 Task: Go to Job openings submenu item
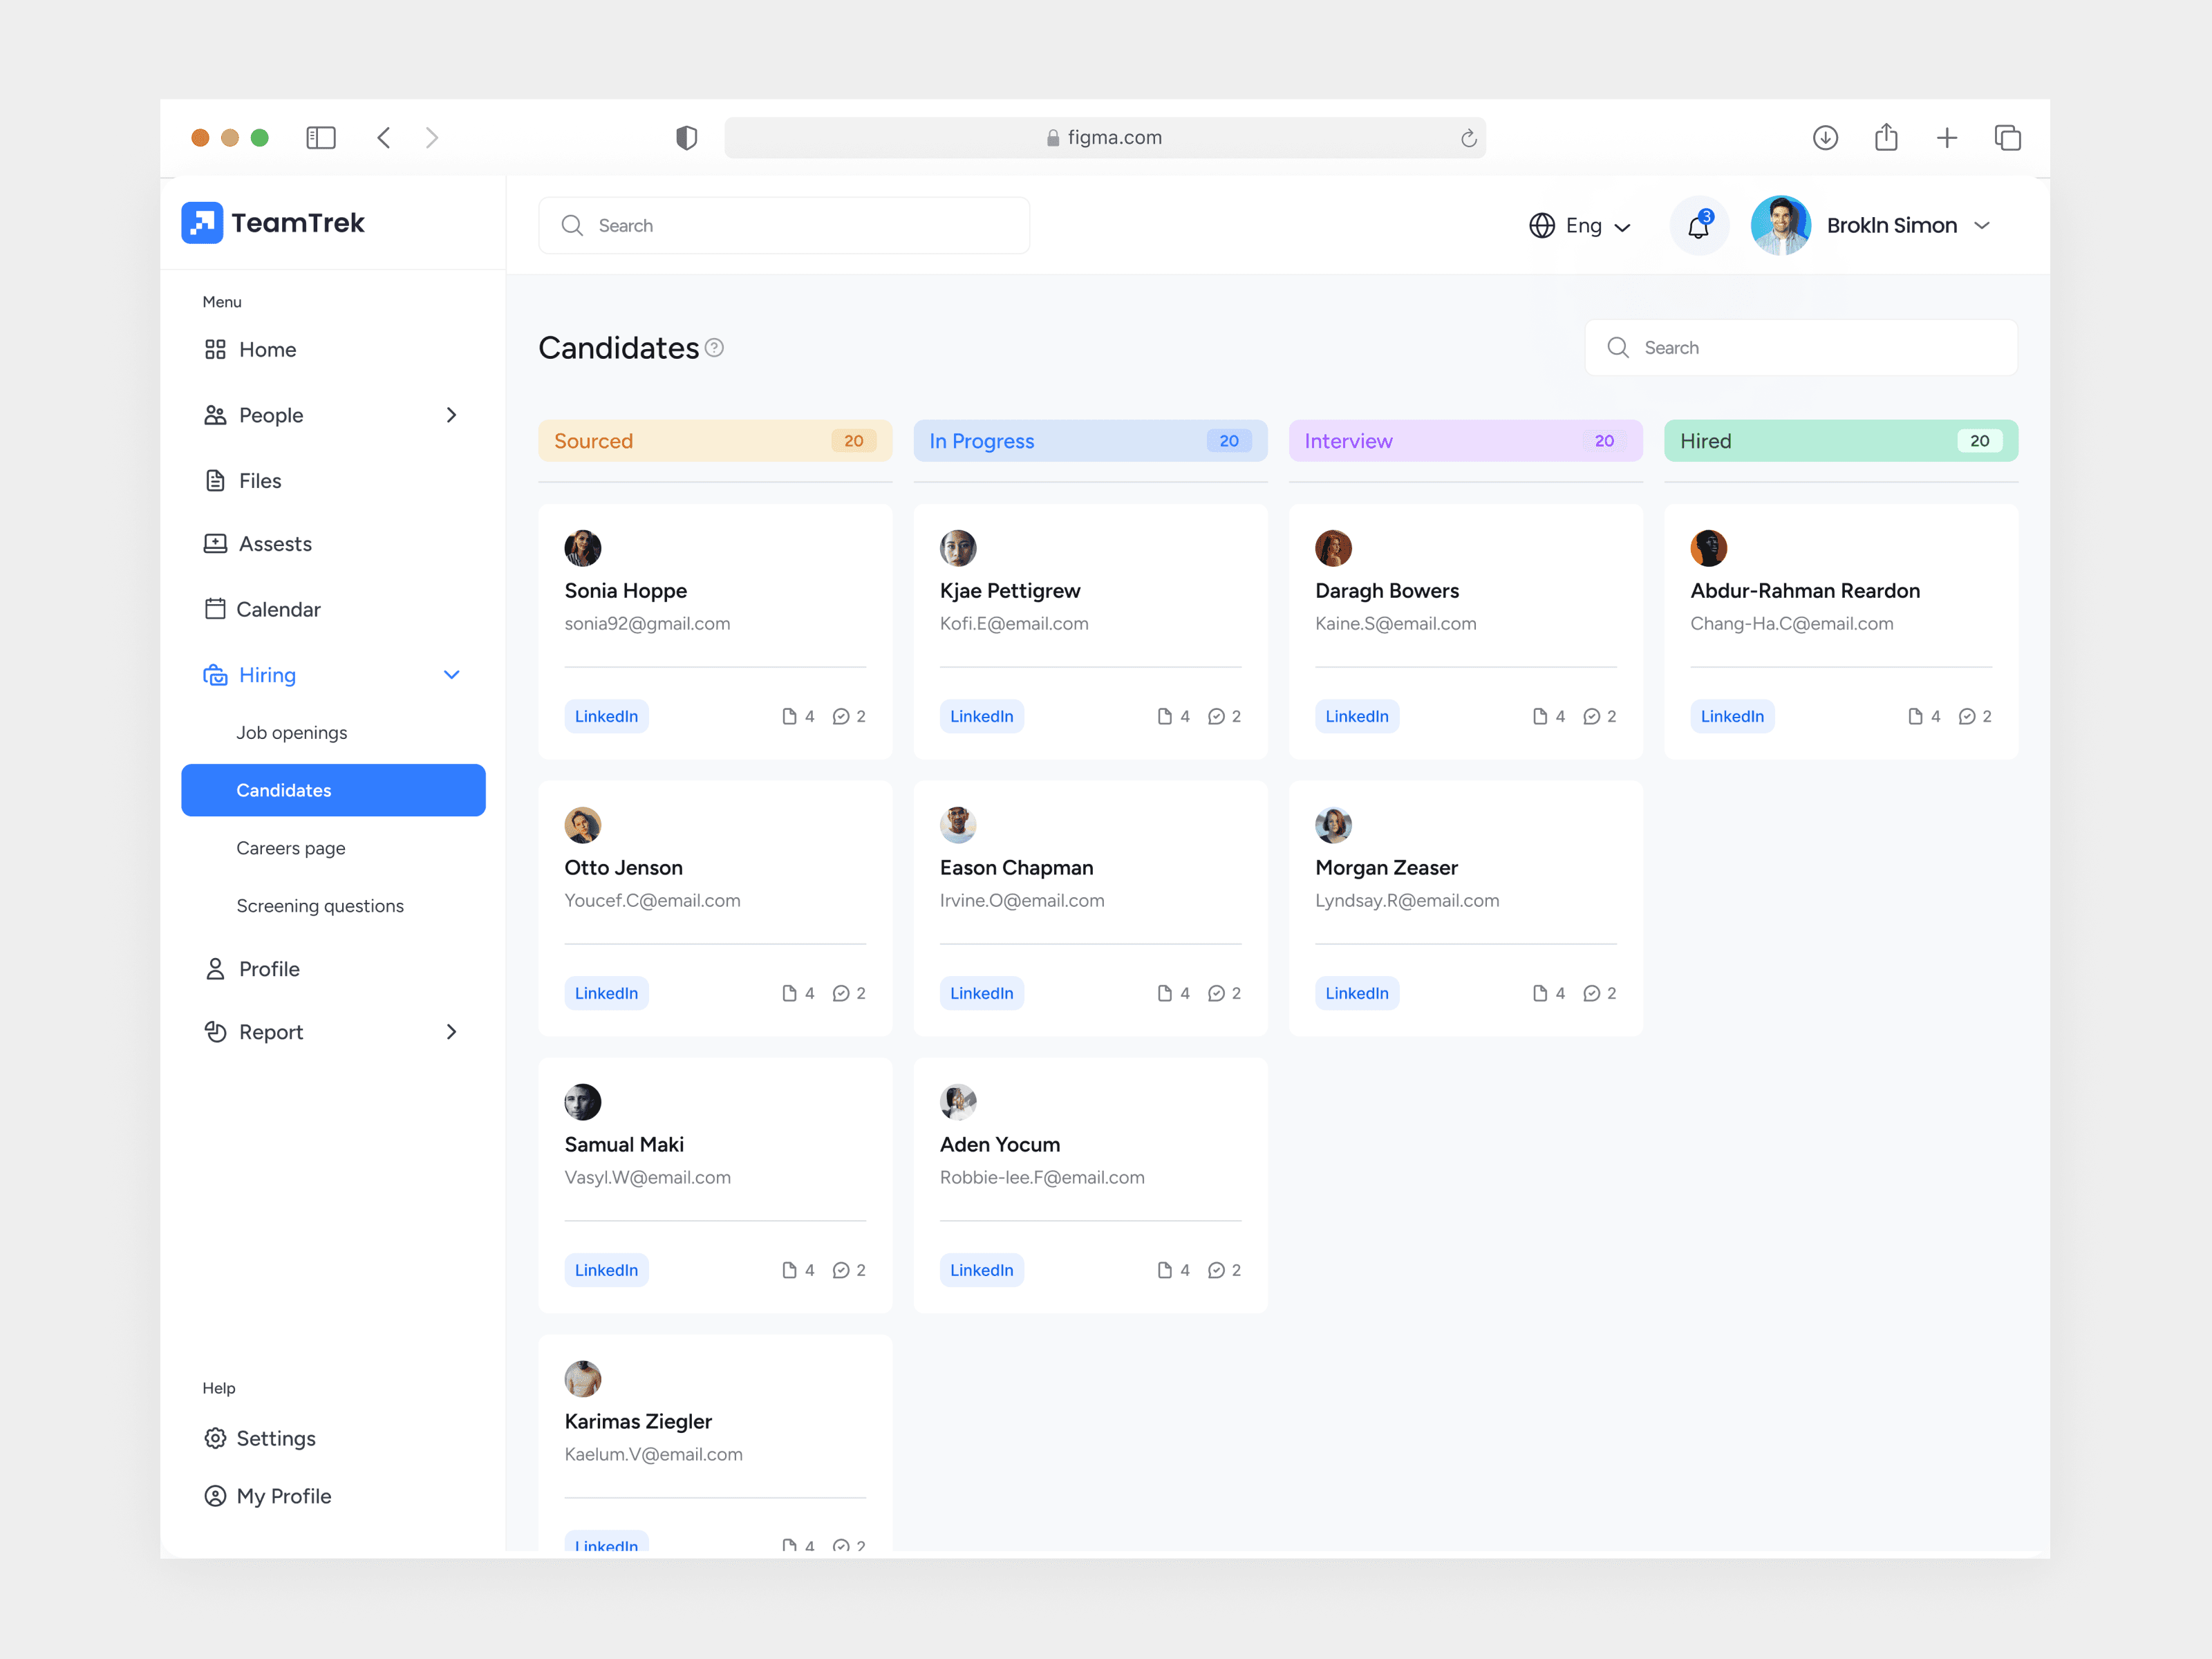tap(291, 732)
